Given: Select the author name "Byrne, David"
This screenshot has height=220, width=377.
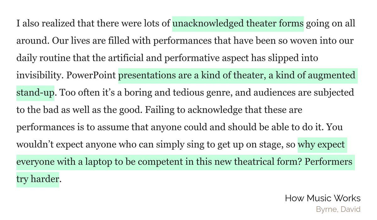Looking at the screenshot, I should click(x=338, y=209).
